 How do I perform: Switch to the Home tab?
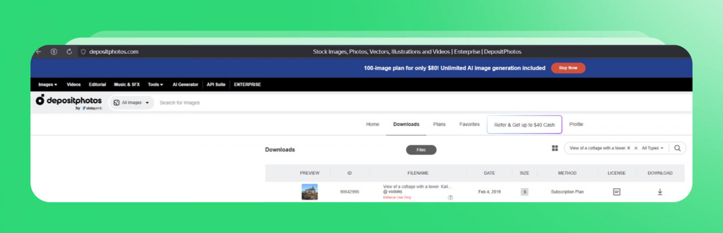(x=373, y=124)
